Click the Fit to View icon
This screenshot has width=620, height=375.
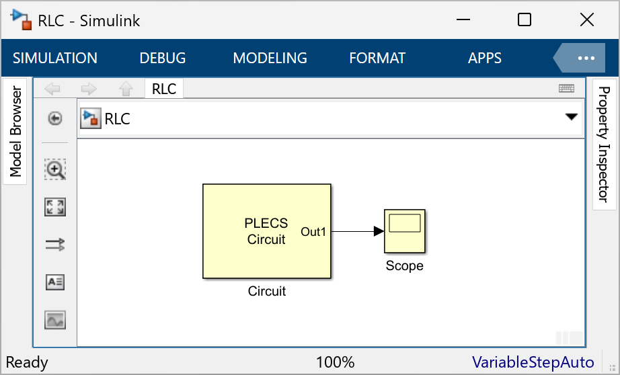tap(55, 207)
